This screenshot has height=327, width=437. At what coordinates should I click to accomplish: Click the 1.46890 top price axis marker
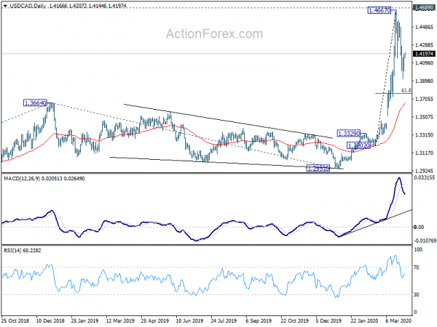(424, 8)
